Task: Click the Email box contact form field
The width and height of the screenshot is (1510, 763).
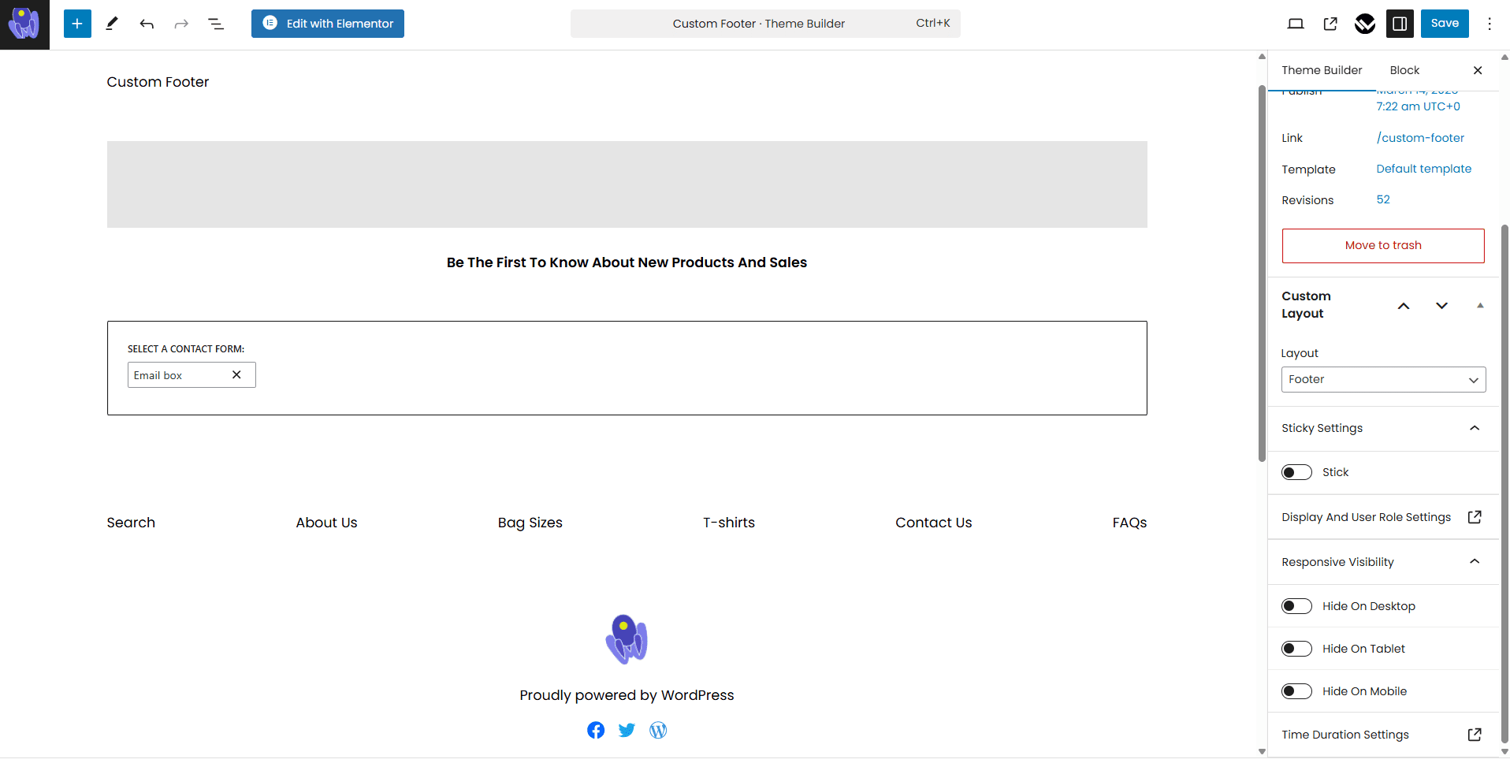Action: point(181,375)
